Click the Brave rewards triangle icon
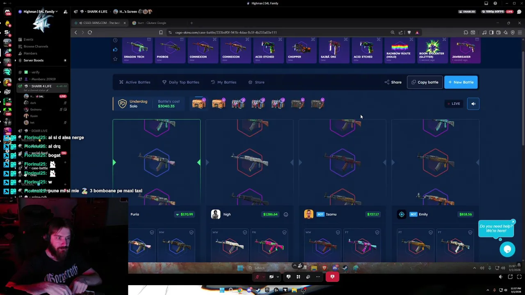525x295 pixels. (417, 32)
